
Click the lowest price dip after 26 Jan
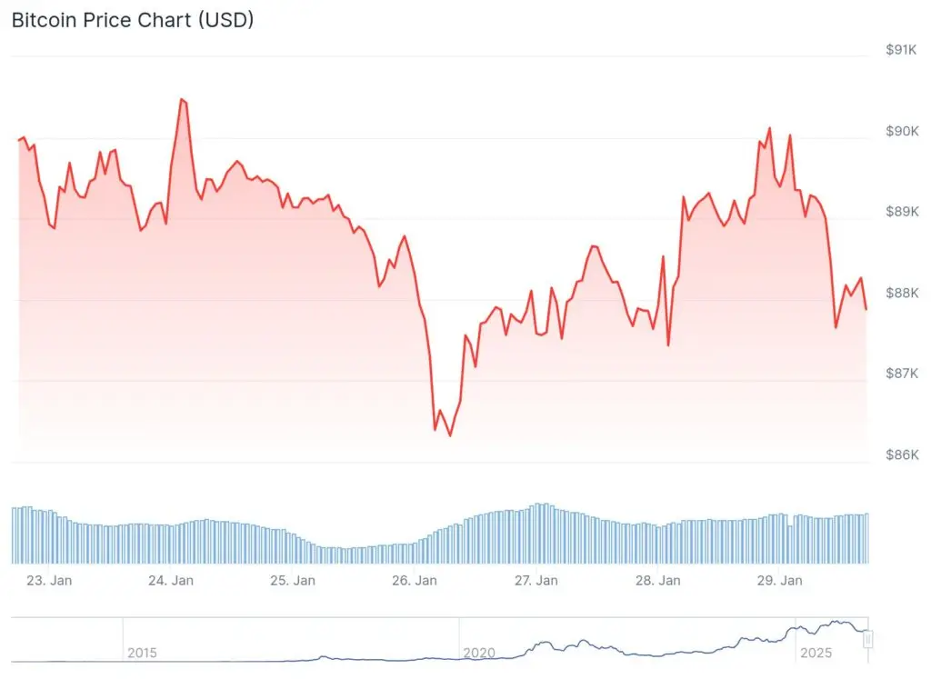[x=450, y=435]
